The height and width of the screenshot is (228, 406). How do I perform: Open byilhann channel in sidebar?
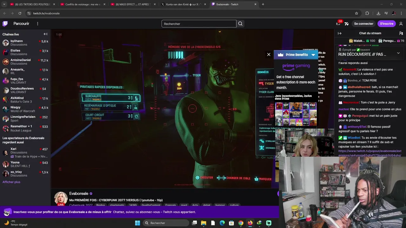(x=25, y=43)
